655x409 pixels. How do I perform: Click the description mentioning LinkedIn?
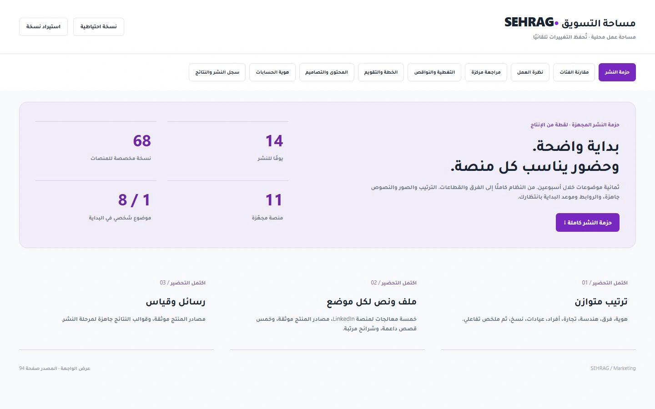pos(336,324)
